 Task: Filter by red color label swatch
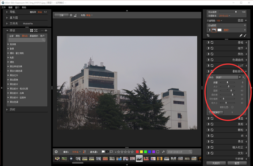coord(137,152)
